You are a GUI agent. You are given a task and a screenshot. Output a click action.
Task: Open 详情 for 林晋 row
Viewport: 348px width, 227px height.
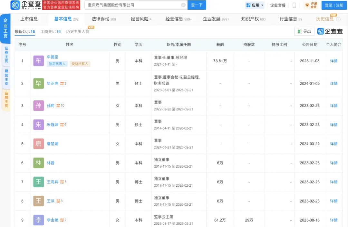(333, 163)
